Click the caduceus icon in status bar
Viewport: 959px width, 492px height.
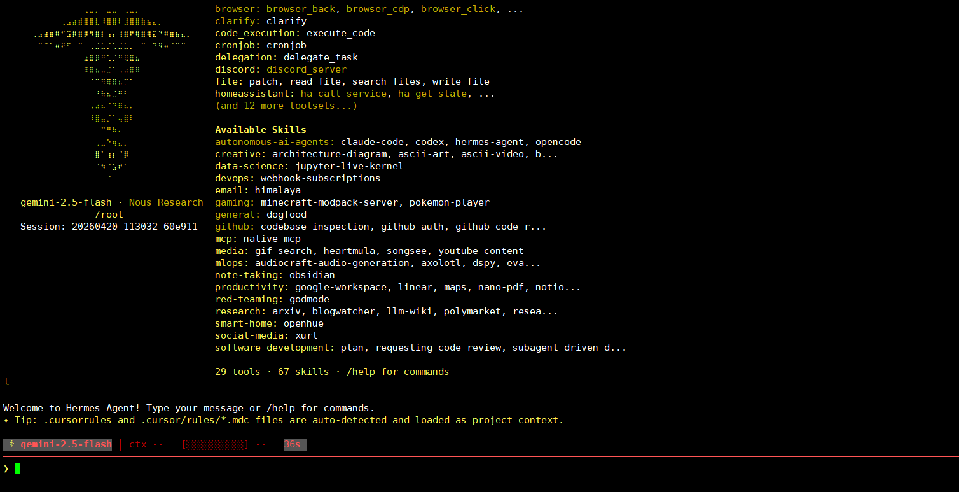click(12, 444)
